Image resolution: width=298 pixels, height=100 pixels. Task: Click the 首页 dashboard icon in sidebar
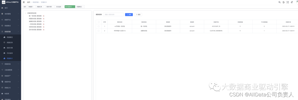tap(2, 8)
